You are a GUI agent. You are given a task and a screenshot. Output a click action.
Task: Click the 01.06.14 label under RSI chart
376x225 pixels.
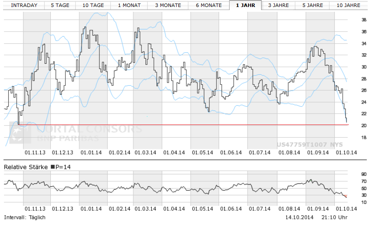[231, 209]
